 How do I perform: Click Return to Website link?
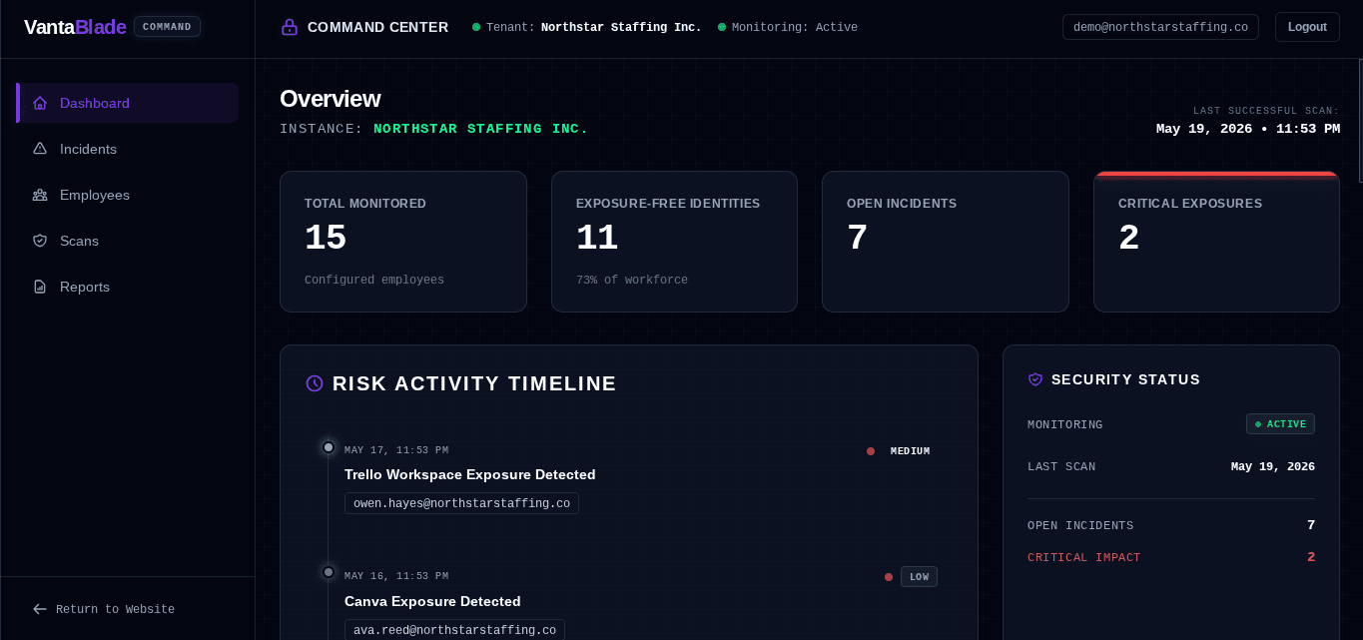(x=104, y=609)
